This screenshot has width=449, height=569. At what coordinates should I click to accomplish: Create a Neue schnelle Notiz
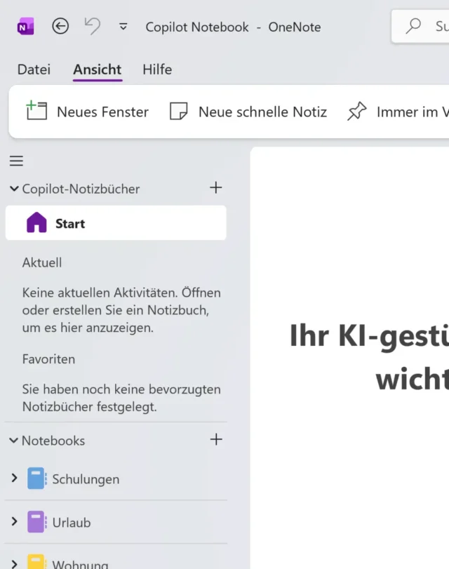[248, 112]
